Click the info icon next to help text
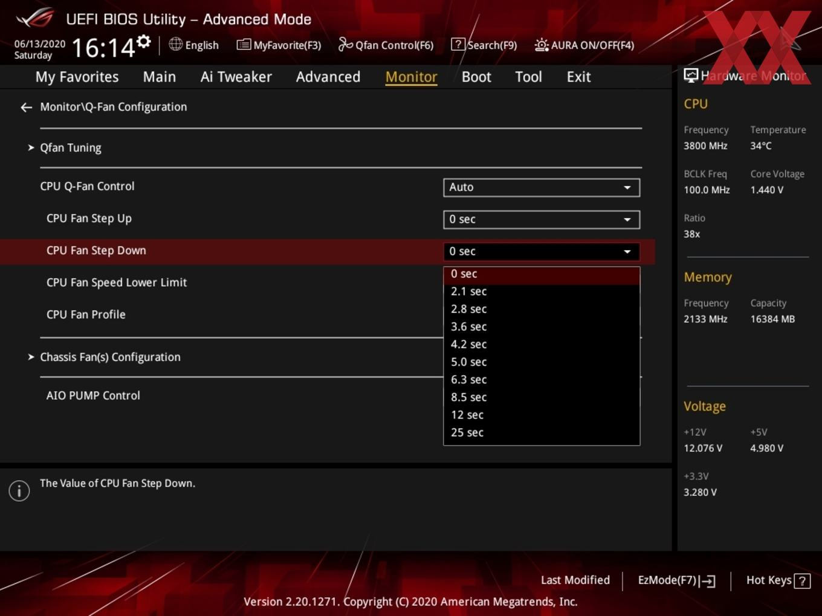The width and height of the screenshot is (822, 616). [19, 490]
